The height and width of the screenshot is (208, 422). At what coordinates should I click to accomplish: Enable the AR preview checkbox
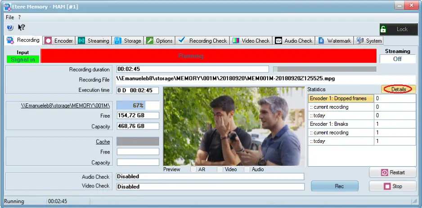[193, 169]
